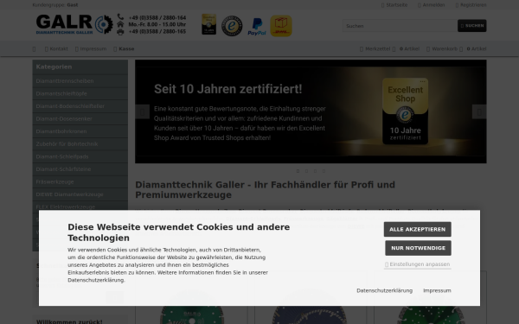Click Anmelden login link

432,5
